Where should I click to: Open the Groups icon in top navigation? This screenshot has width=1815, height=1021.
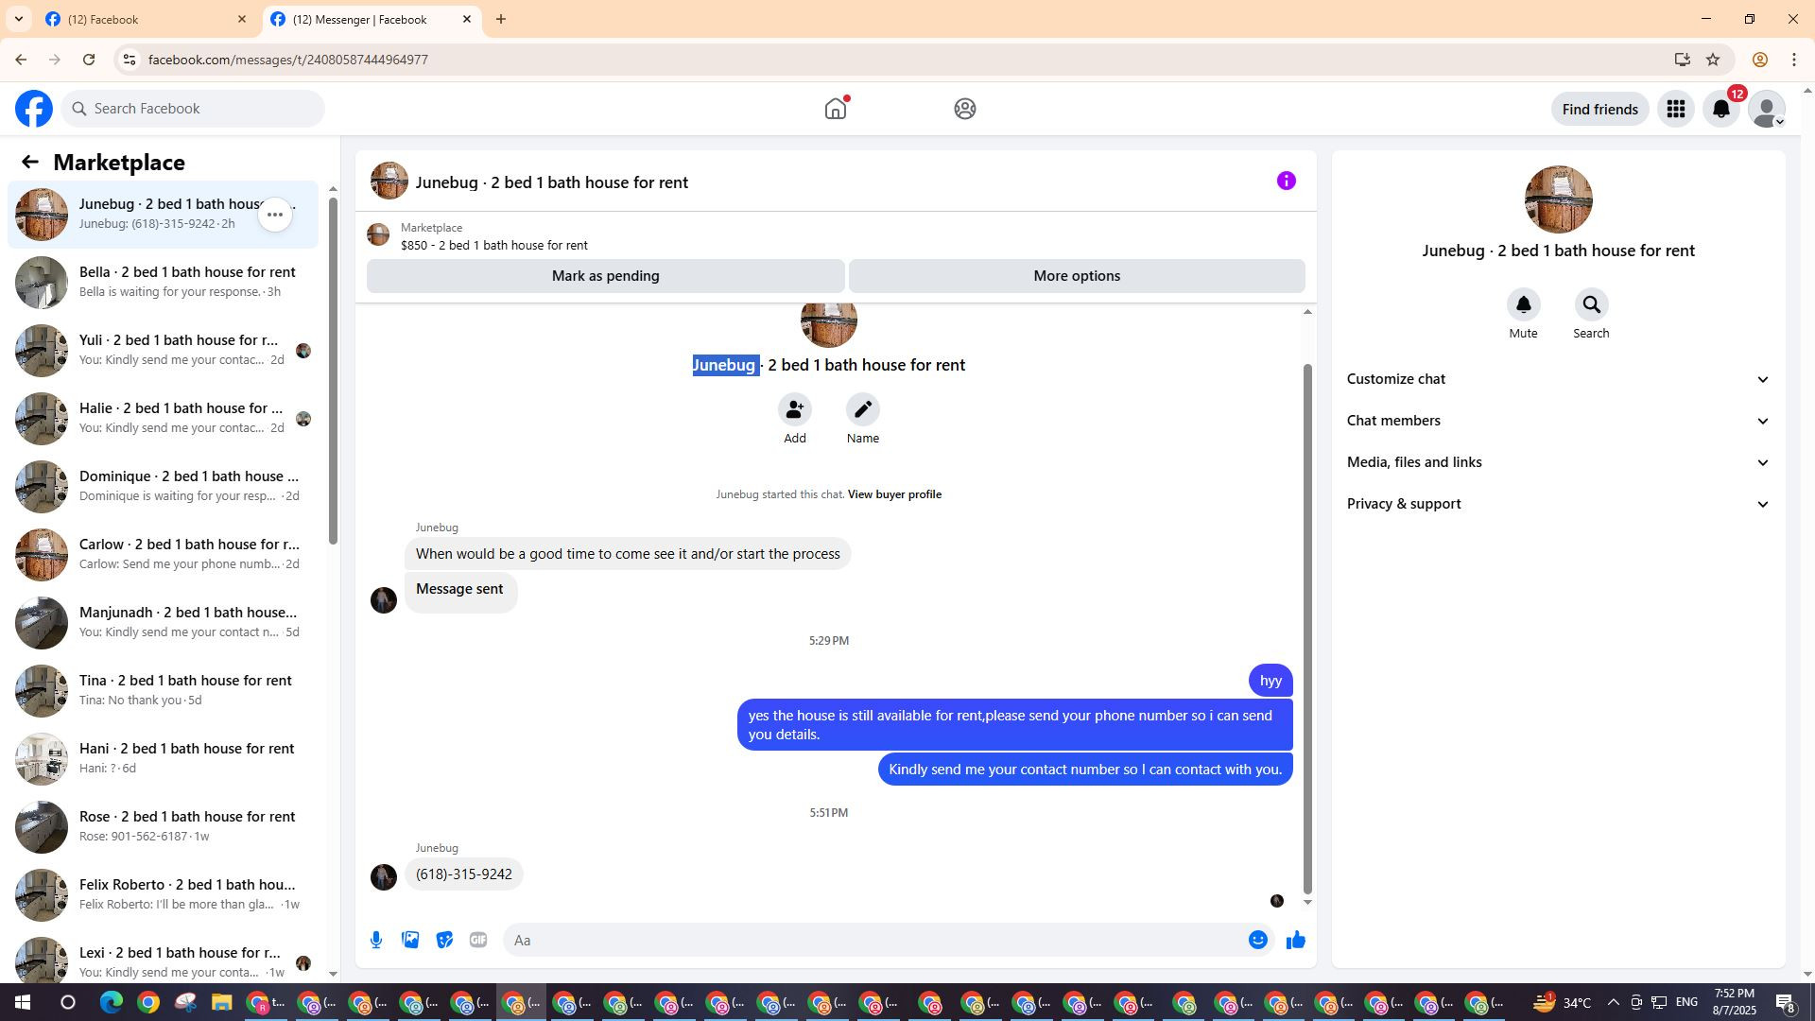click(965, 109)
